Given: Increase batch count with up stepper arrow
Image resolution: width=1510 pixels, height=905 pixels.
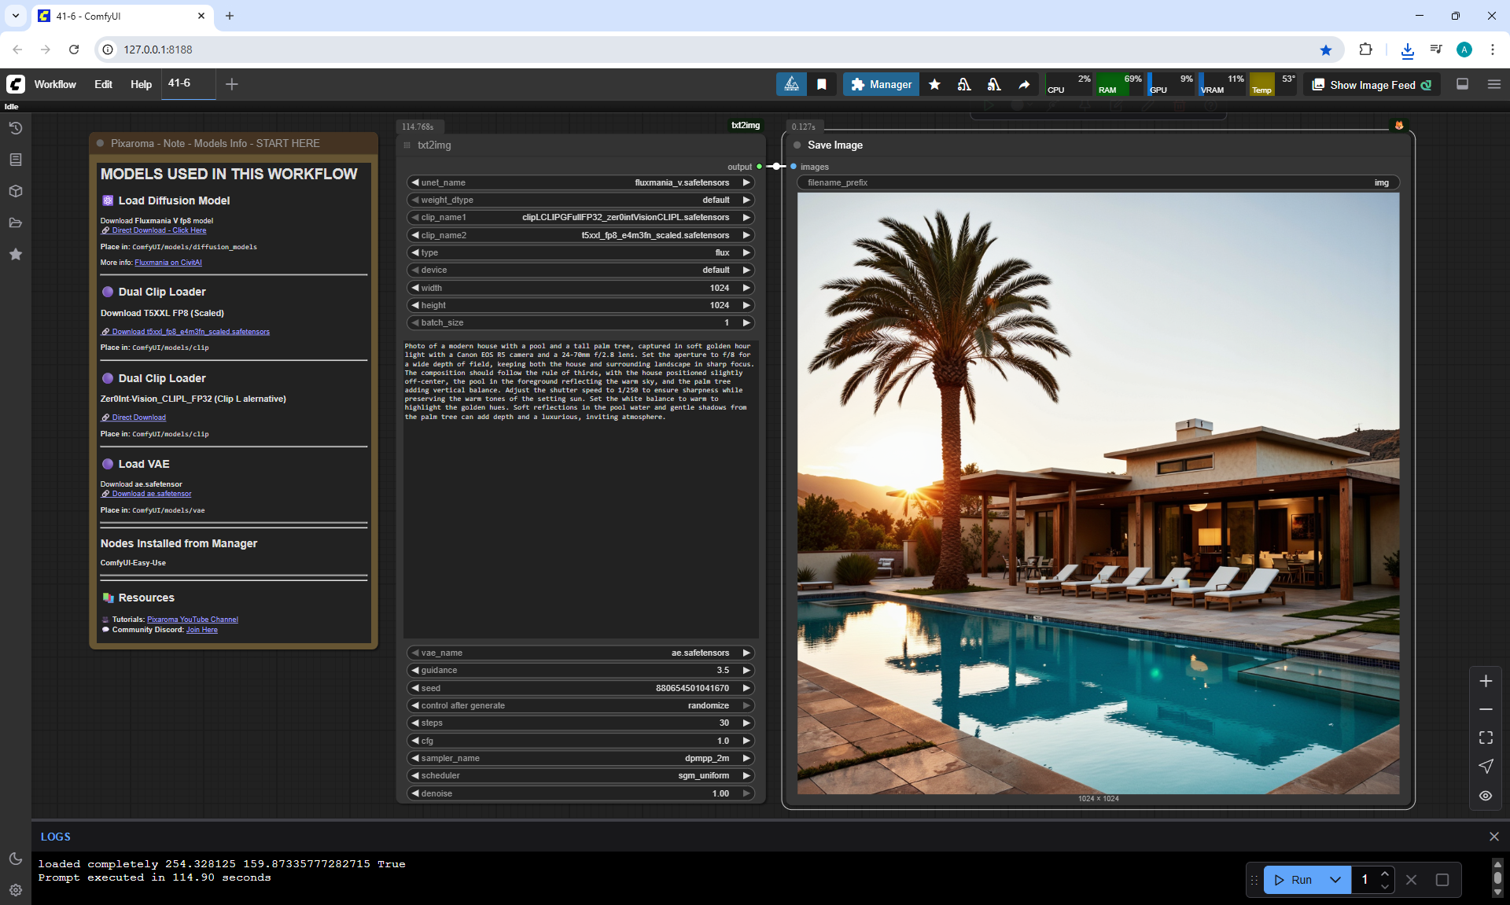Looking at the screenshot, I should coord(1385,874).
